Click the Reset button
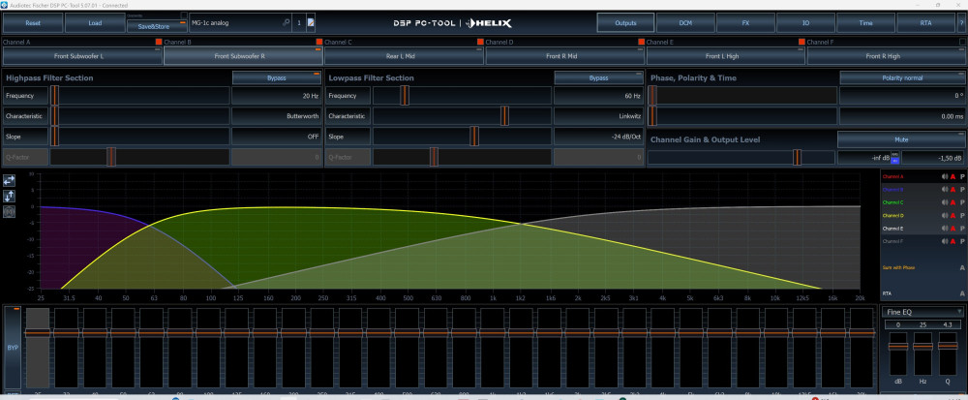968x400 pixels. pos(33,23)
